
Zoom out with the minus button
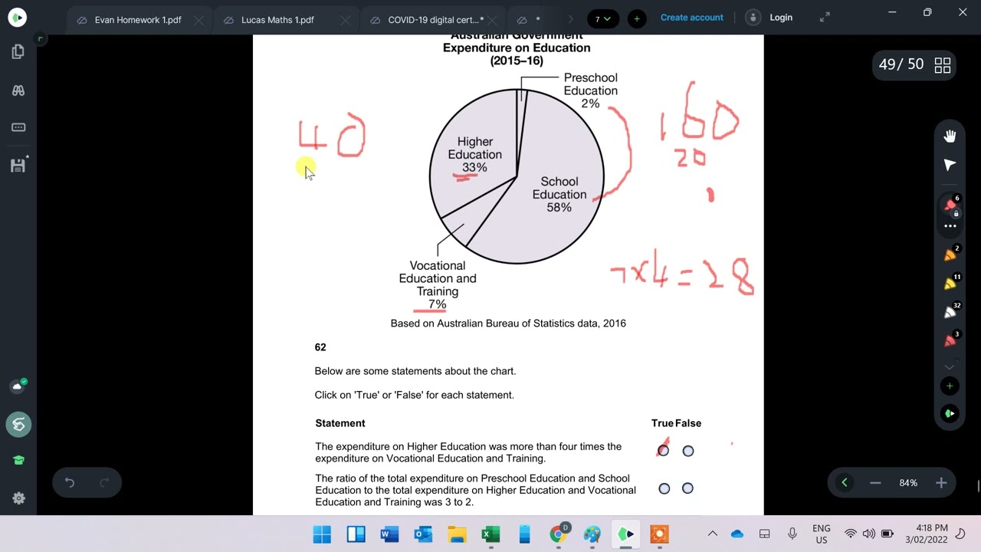coord(875,482)
